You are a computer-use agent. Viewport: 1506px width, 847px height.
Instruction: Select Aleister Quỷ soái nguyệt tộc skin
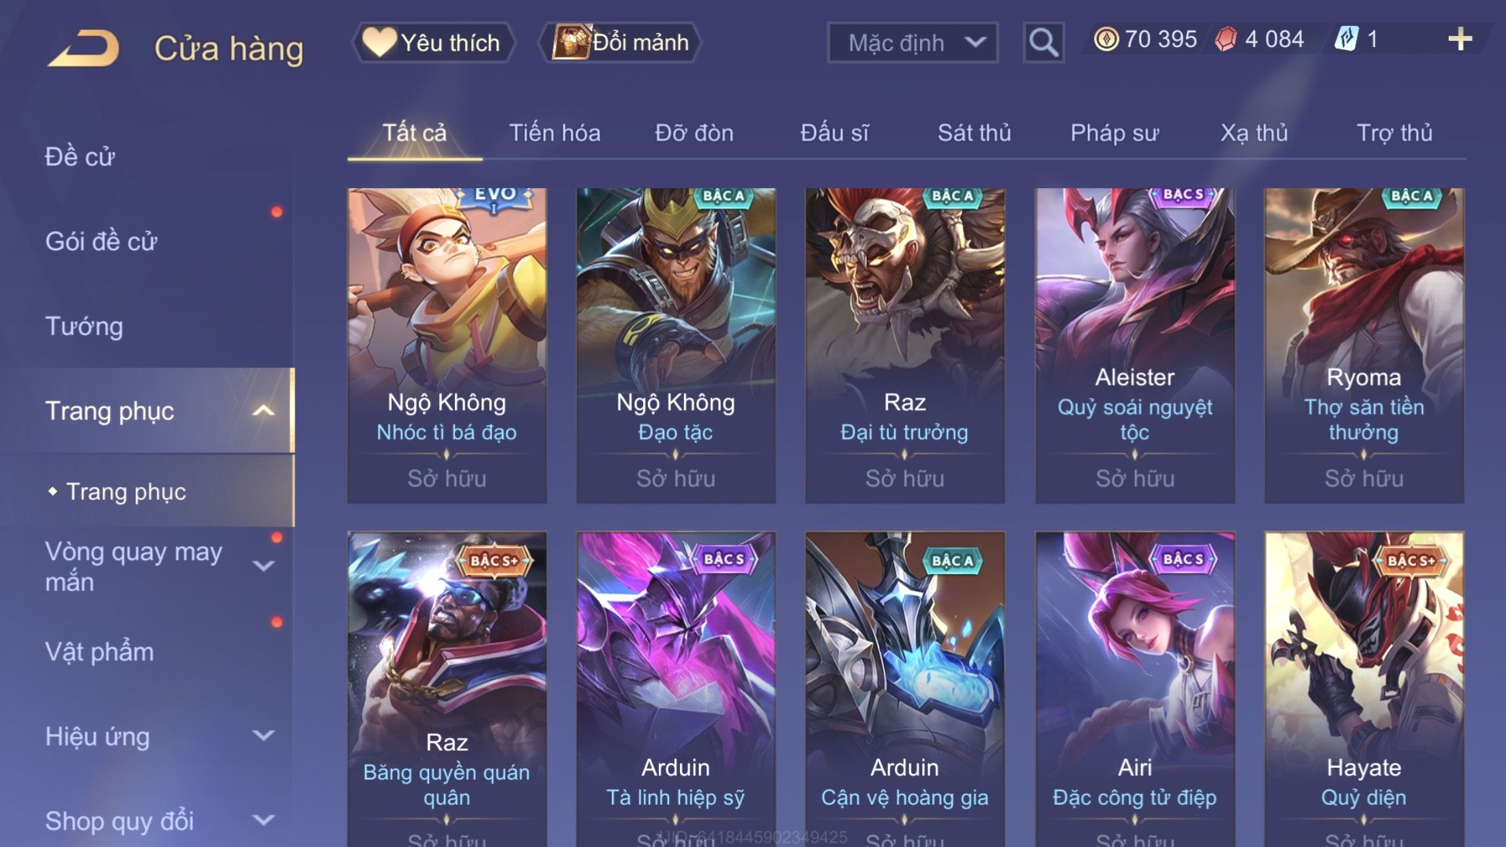point(1135,346)
